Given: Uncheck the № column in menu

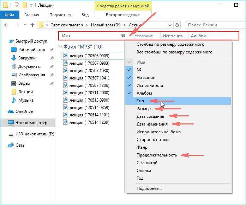Looking at the screenshot, I should pyautogui.click(x=178, y=70).
